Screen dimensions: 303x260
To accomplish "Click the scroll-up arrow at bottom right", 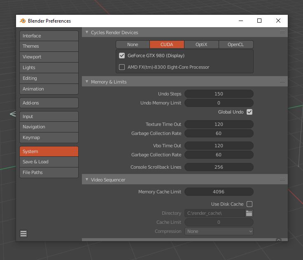I will 279,240.
